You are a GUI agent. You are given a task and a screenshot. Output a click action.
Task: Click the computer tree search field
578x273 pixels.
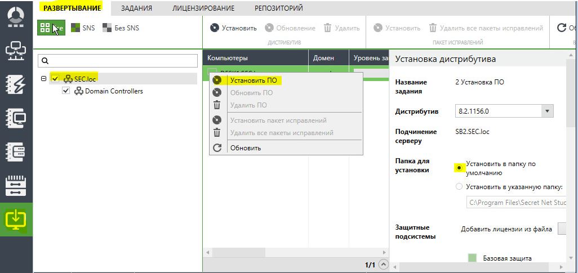pos(118,61)
